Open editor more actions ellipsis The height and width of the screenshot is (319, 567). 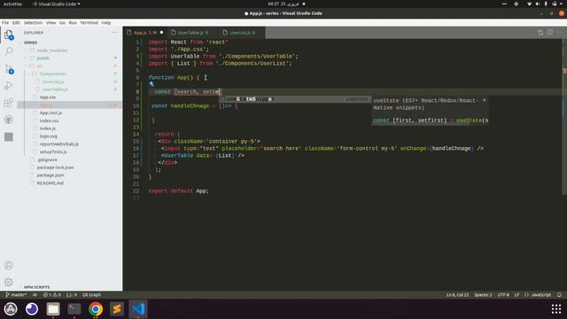pyautogui.click(x=559, y=33)
